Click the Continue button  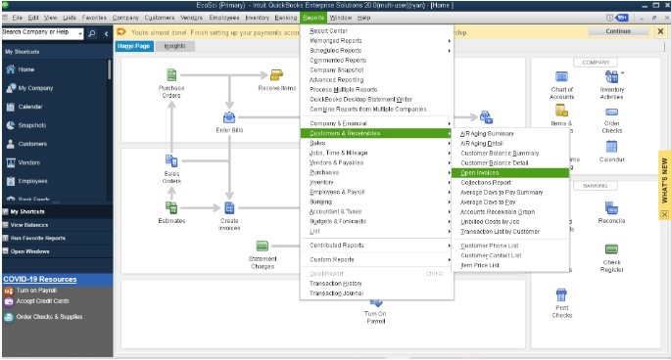click(618, 31)
